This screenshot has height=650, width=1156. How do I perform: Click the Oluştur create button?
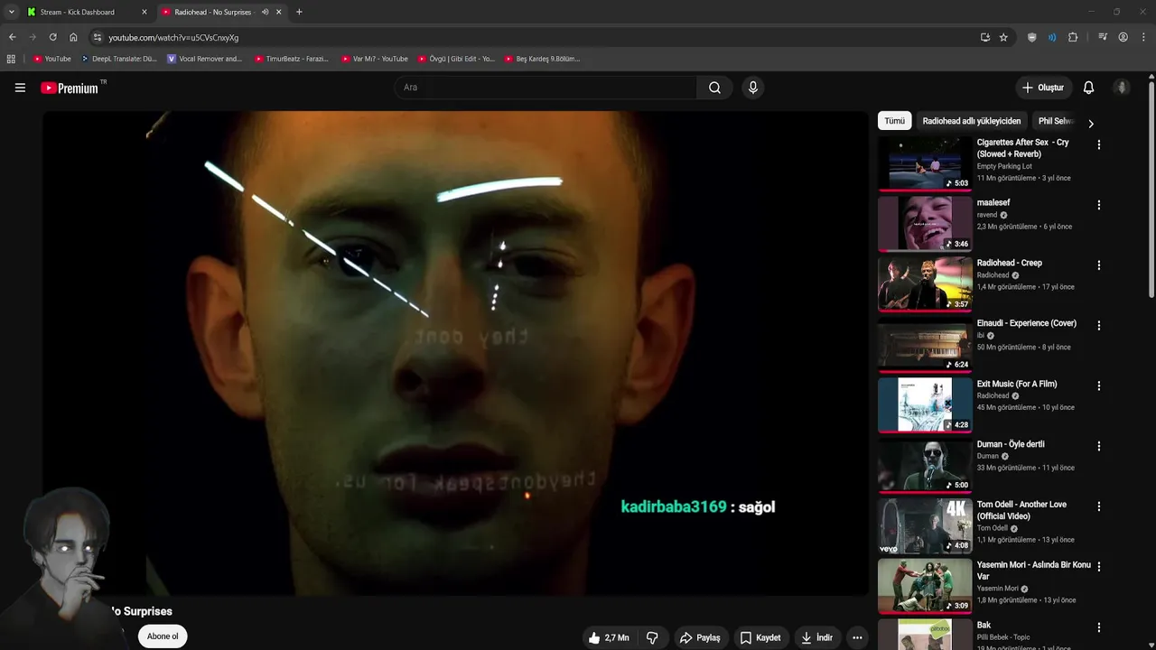[x=1043, y=88]
